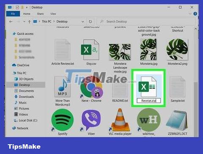
Task: Launch the Spotify shortcut icon
Action: tap(63, 120)
